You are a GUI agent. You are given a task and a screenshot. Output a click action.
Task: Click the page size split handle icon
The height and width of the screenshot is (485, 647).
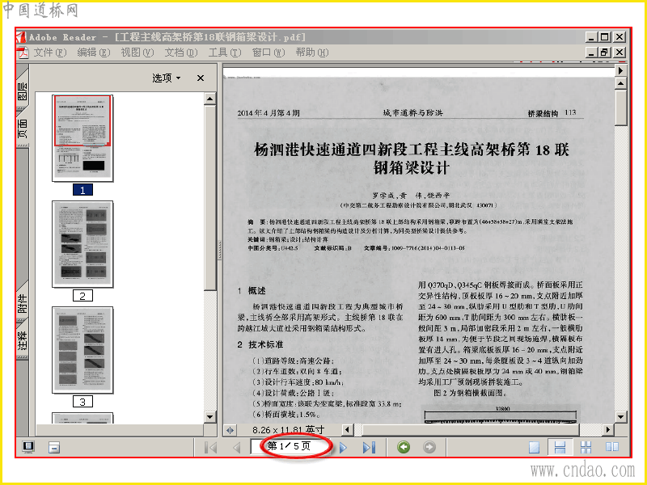coord(230,430)
